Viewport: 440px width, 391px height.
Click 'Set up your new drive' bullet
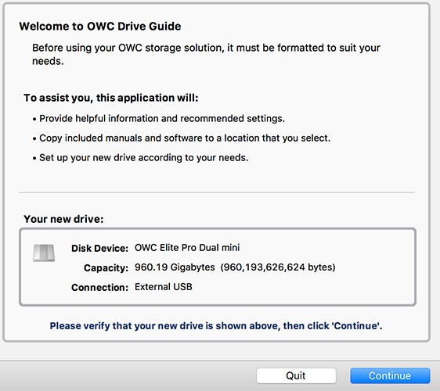pos(140,158)
